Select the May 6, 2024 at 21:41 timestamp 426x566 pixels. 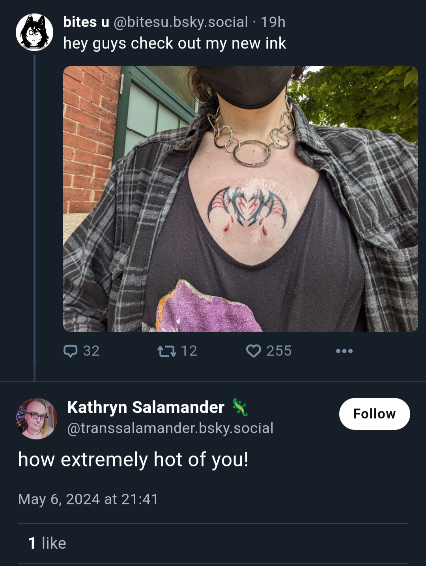[88, 499]
